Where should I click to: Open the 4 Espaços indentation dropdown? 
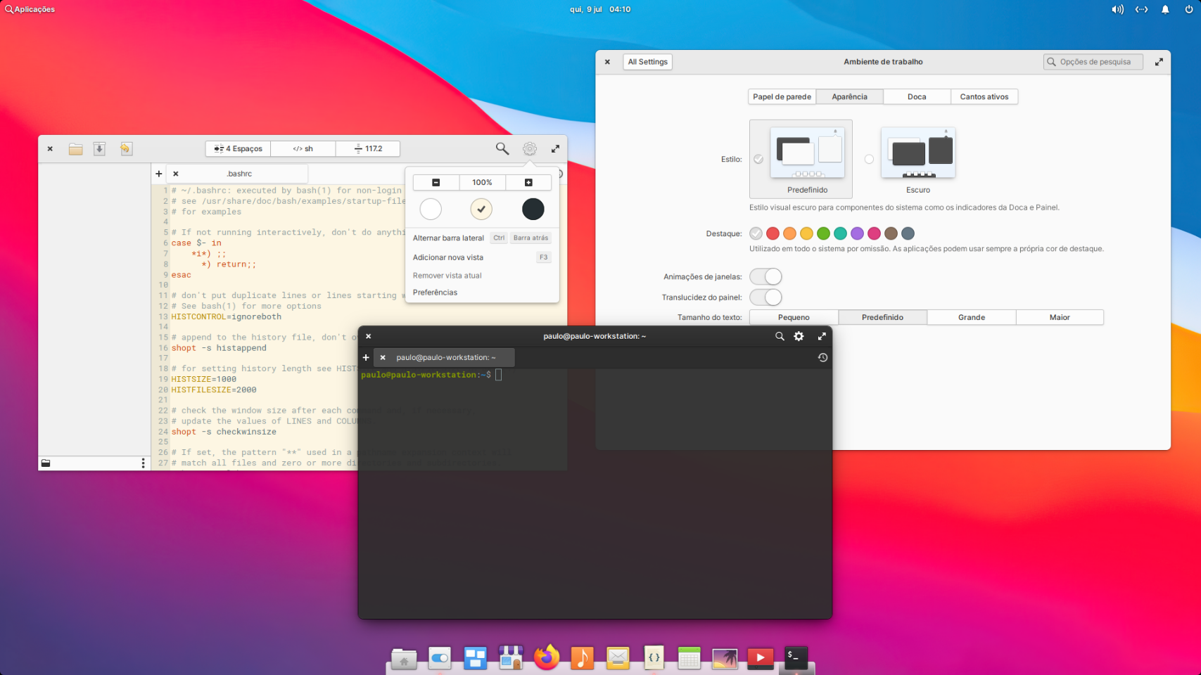(238, 149)
